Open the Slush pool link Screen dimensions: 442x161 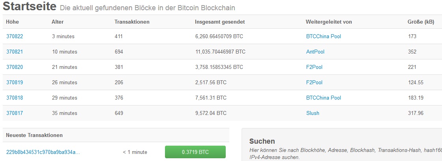point(313,113)
